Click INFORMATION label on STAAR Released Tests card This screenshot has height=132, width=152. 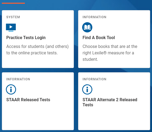tap(18, 79)
